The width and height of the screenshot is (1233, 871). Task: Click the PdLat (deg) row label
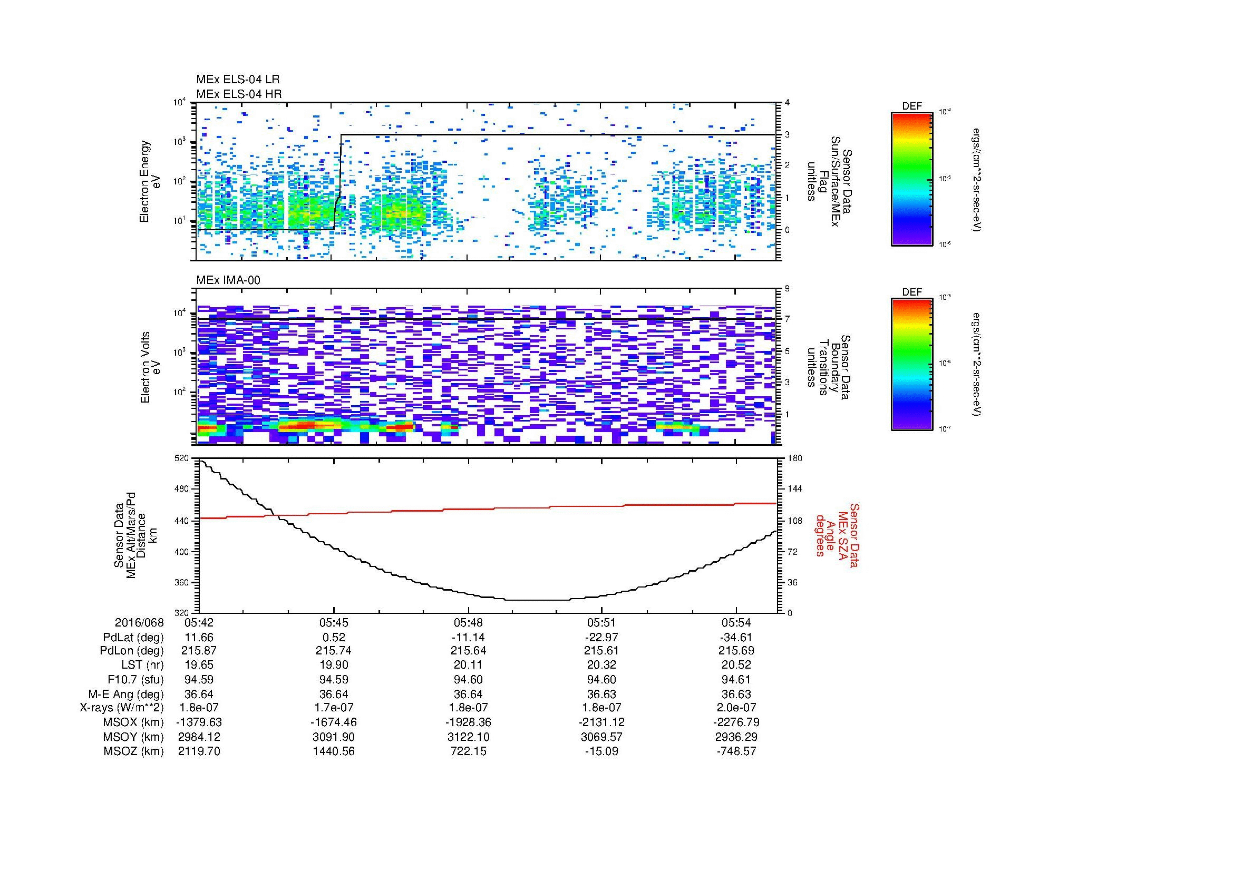pos(133,638)
